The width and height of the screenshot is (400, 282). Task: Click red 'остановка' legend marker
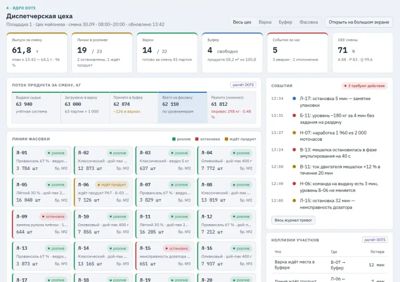point(197,139)
